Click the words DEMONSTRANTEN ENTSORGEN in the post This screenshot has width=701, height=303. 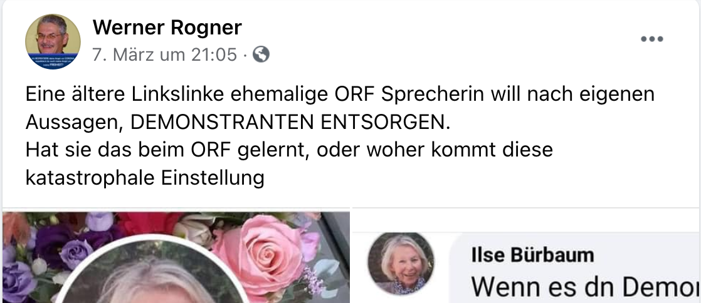[290, 122]
